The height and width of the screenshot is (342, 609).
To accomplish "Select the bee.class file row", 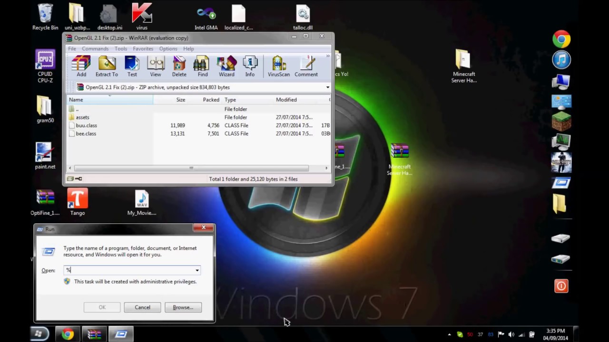I will (199, 133).
